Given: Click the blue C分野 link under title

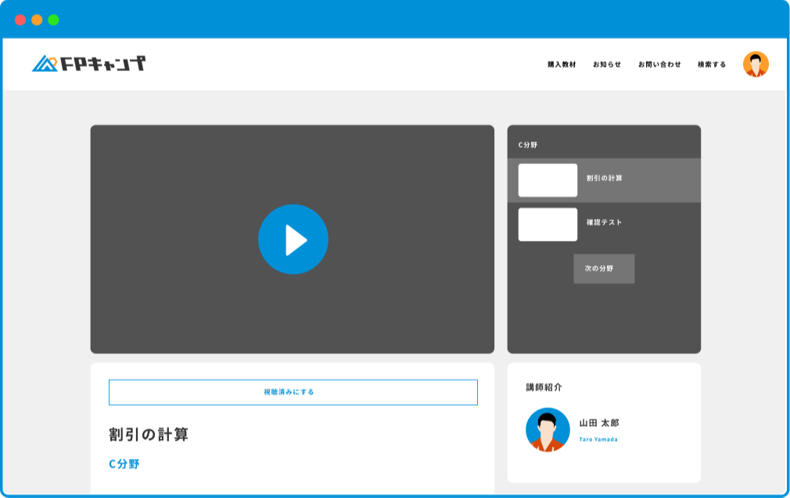Looking at the screenshot, I should tap(124, 464).
